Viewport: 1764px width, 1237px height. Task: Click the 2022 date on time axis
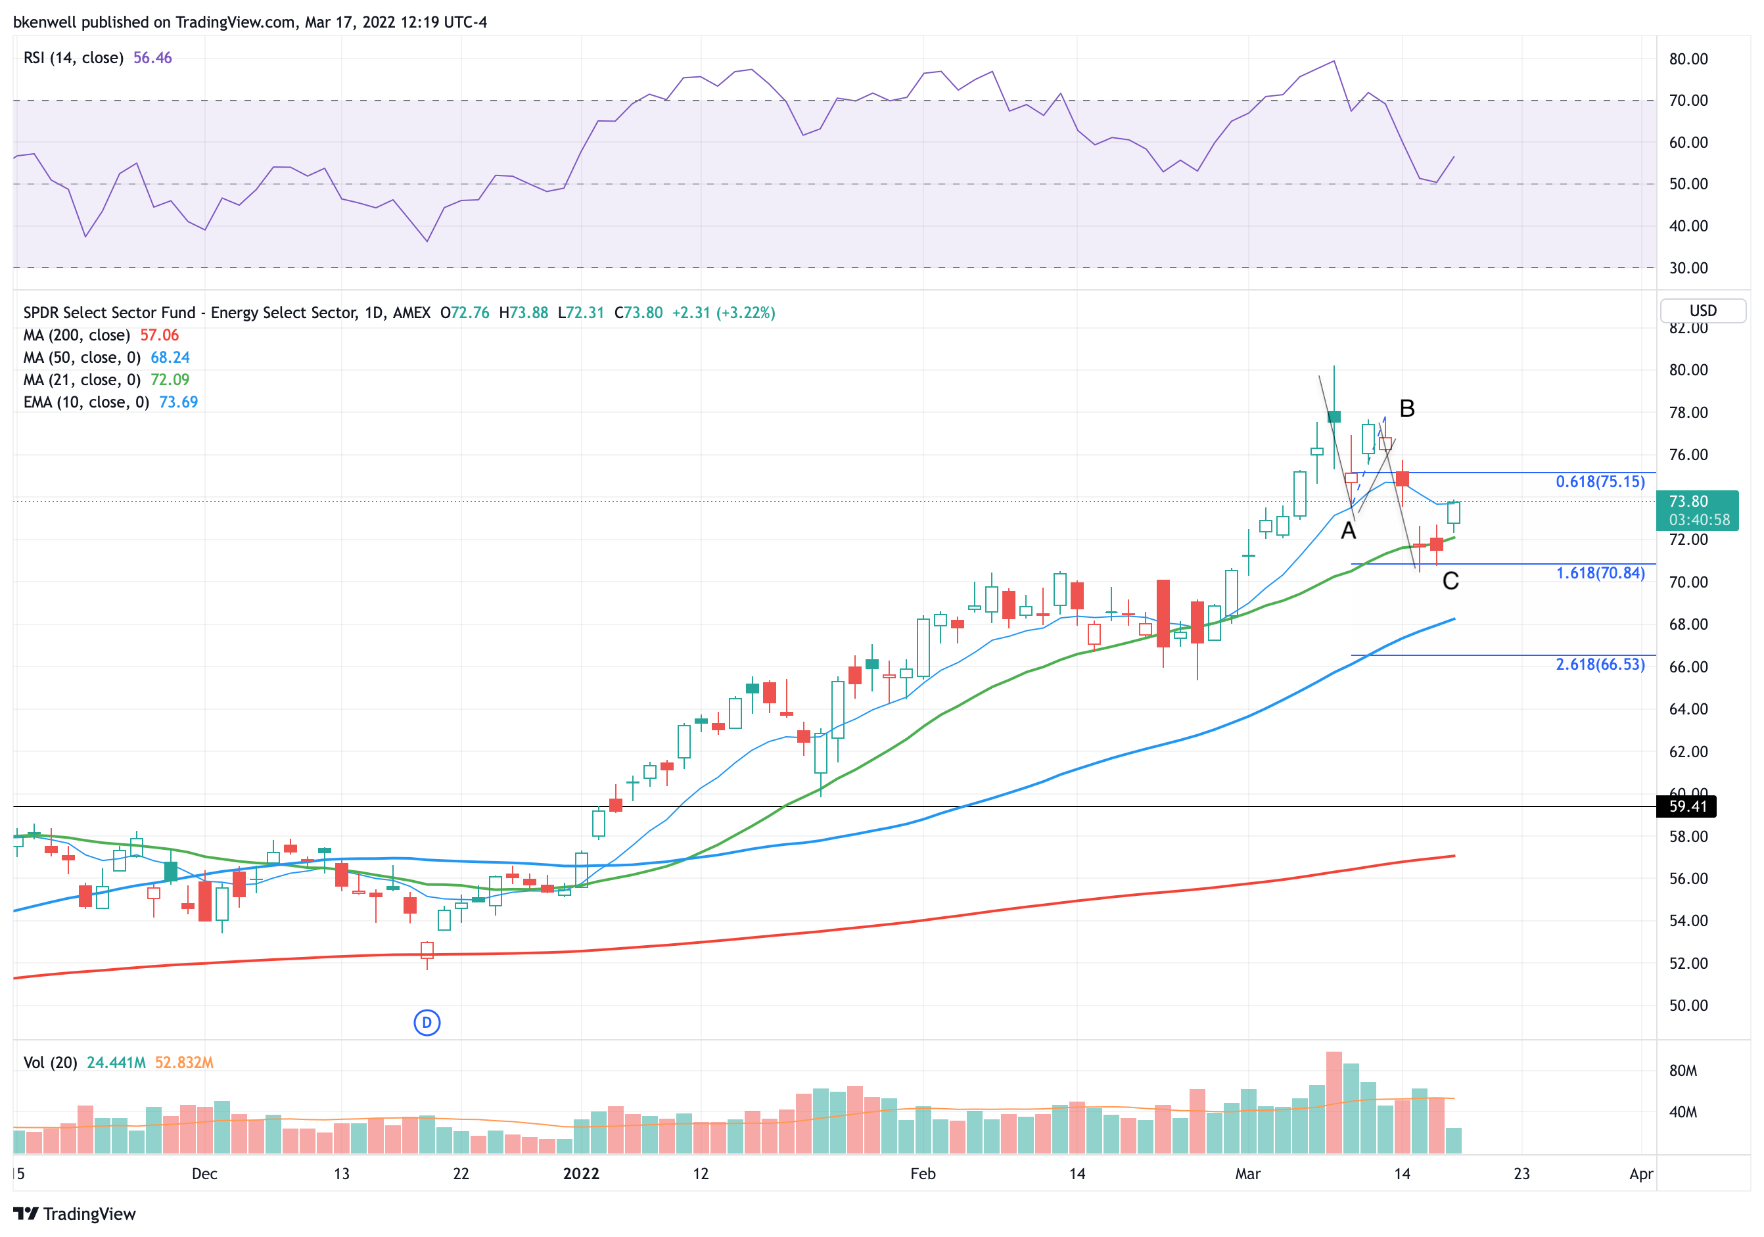tap(581, 1173)
